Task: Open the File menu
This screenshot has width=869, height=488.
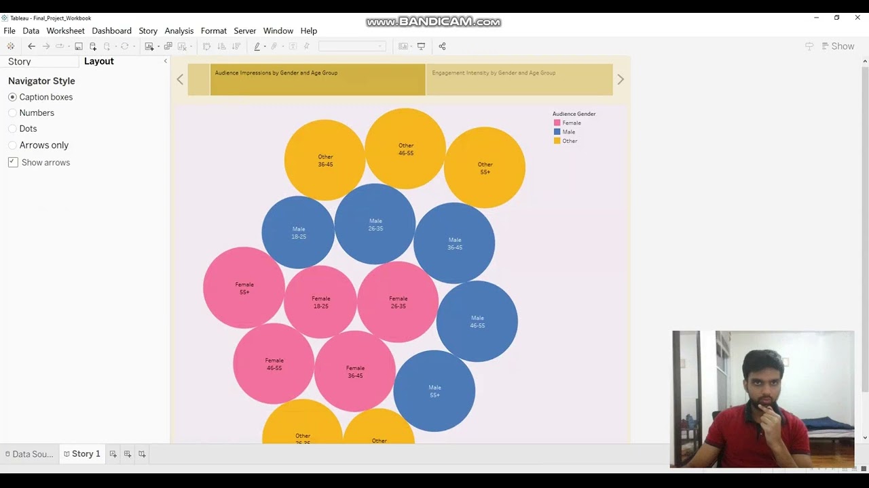Action: 10,30
